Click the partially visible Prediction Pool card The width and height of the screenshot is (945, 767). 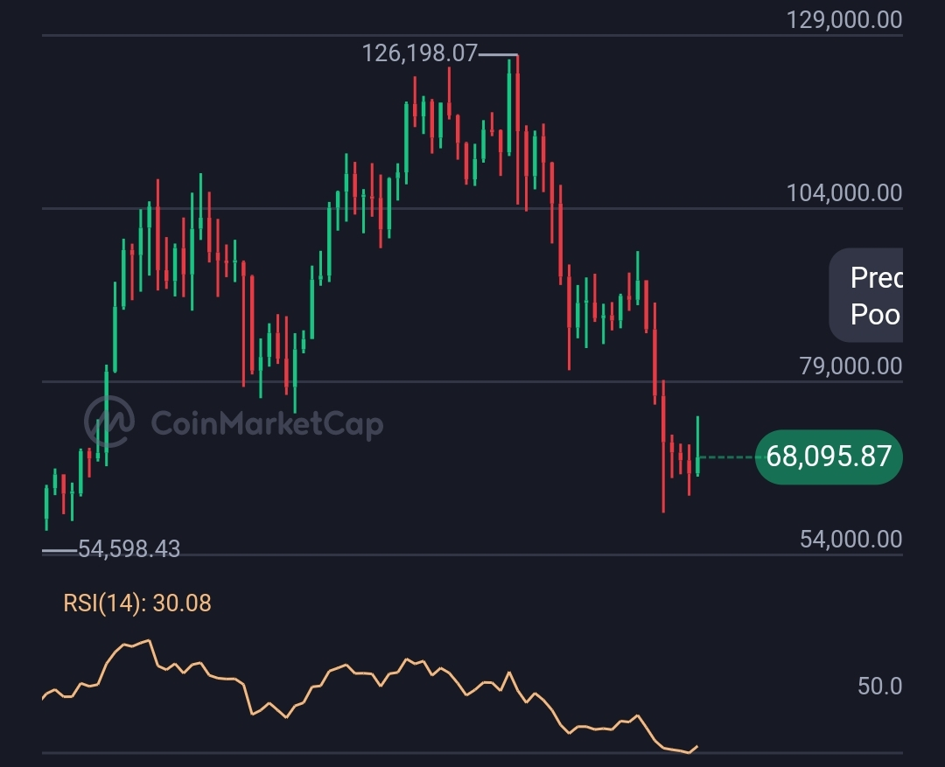tap(866, 296)
